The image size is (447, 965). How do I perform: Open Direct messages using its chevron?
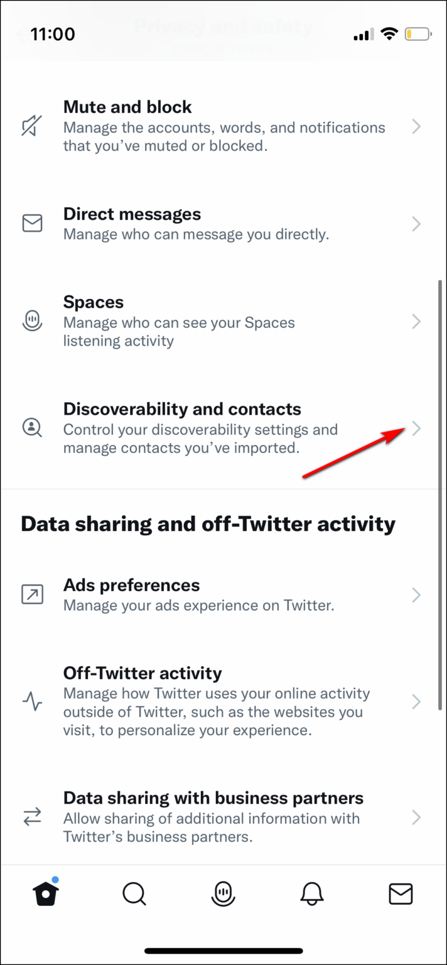[416, 224]
